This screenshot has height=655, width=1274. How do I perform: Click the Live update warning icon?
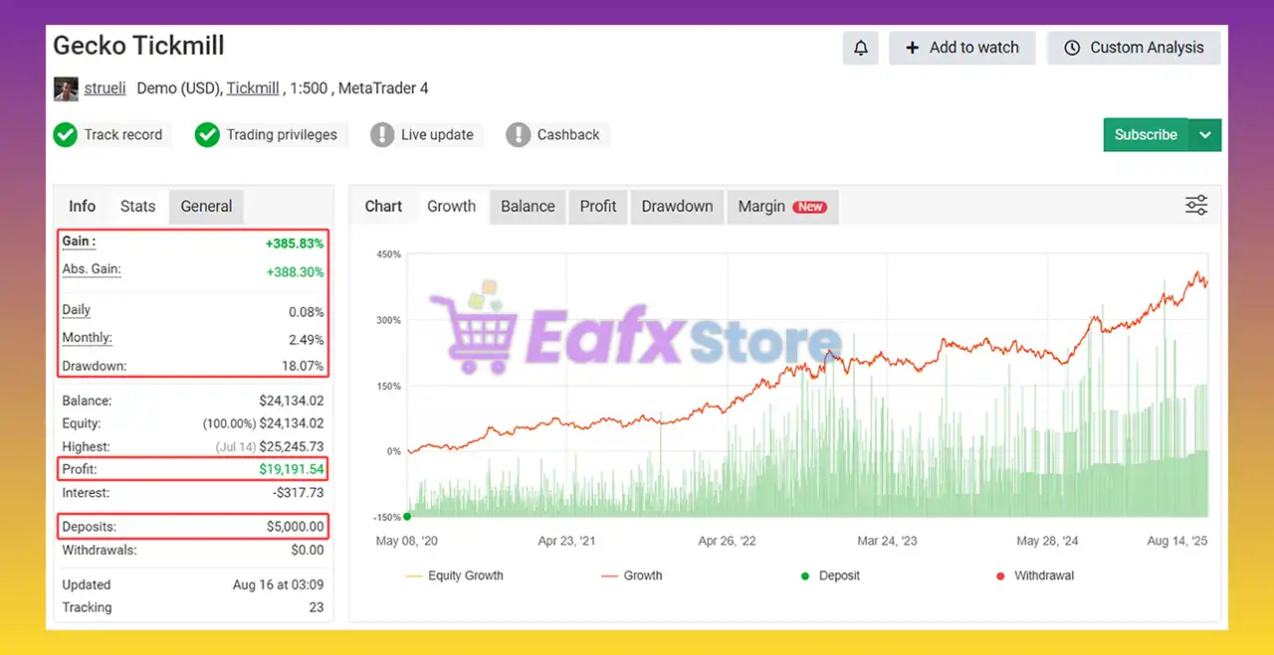pyautogui.click(x=383, y=134)
